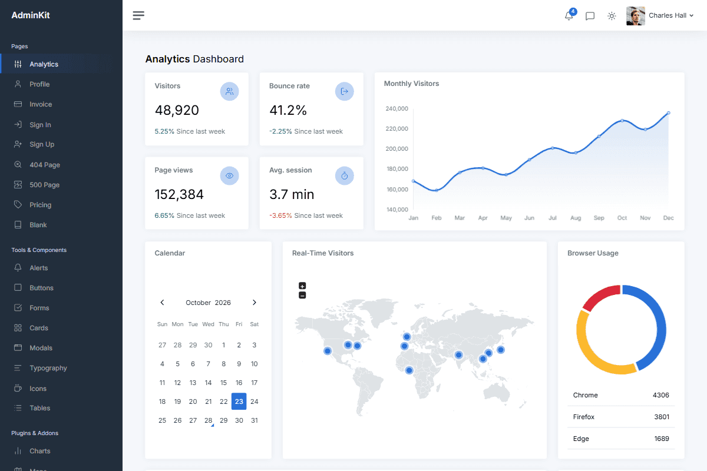This screenshot has width=707, height=471.
Task: Open the Tables page
Action: 40,408
